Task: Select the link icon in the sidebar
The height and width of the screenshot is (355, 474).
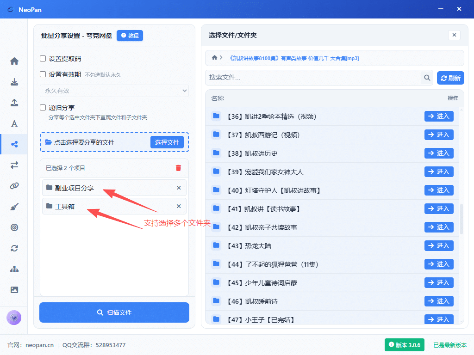Action: click(14, 186)
